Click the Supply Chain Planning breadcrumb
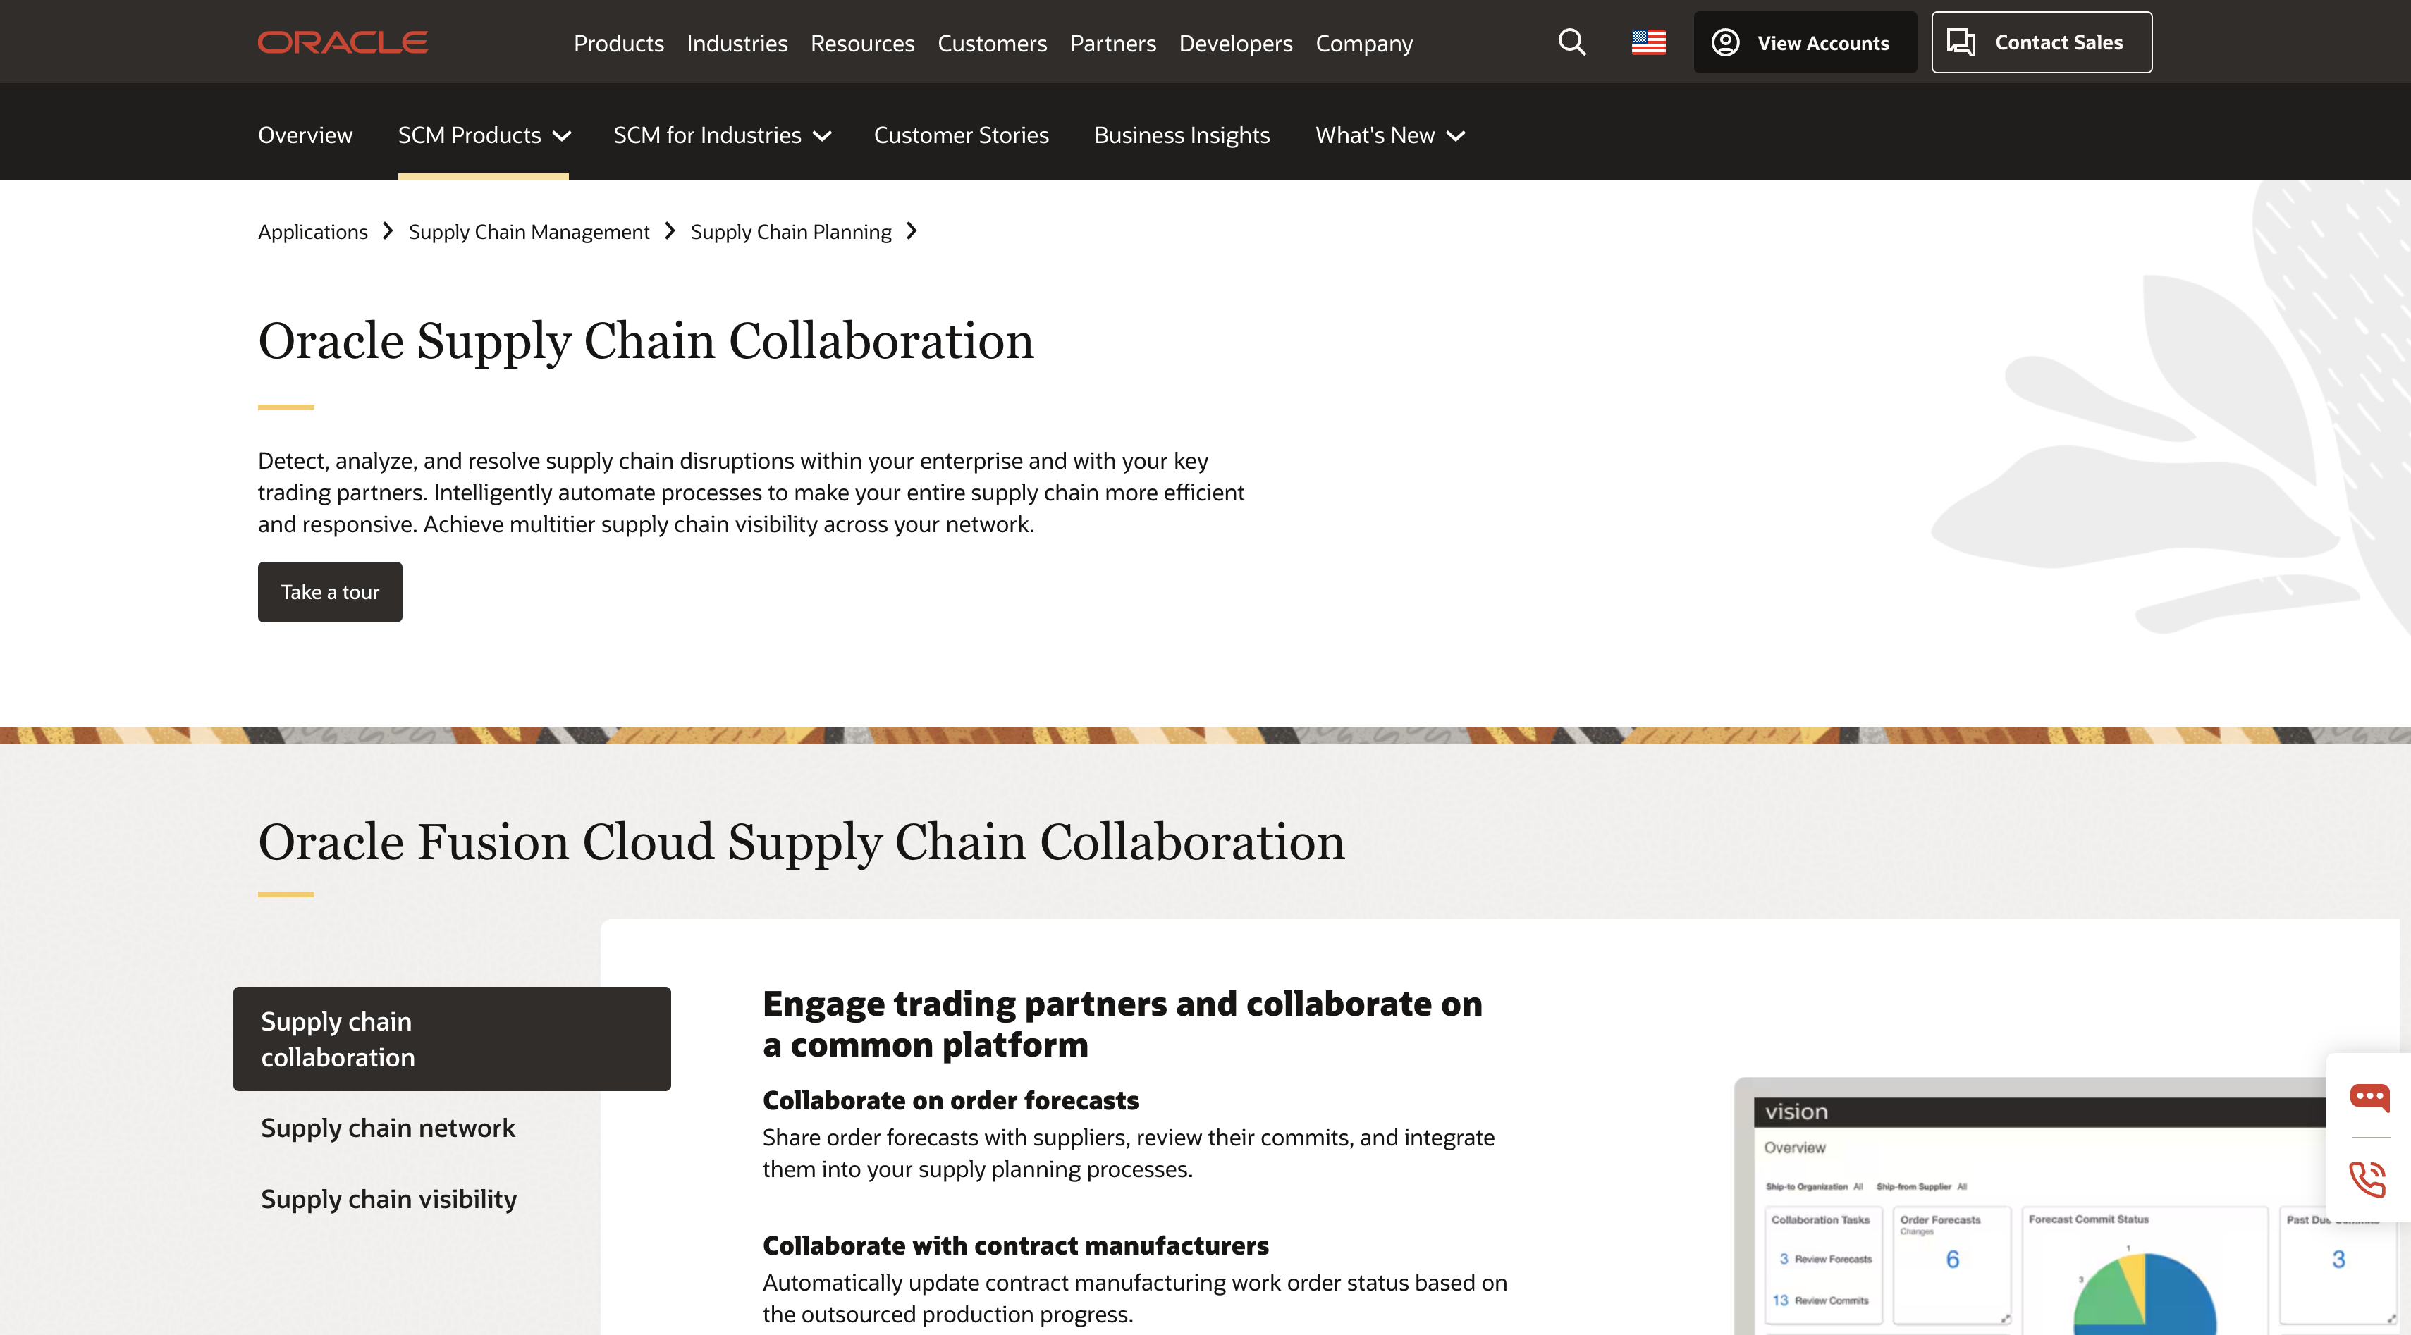The width and height of the screenshot is (2411, 1335). click(791, 231)
